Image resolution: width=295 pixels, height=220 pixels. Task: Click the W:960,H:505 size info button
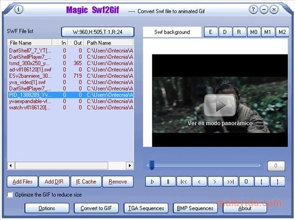click(98, 32)
